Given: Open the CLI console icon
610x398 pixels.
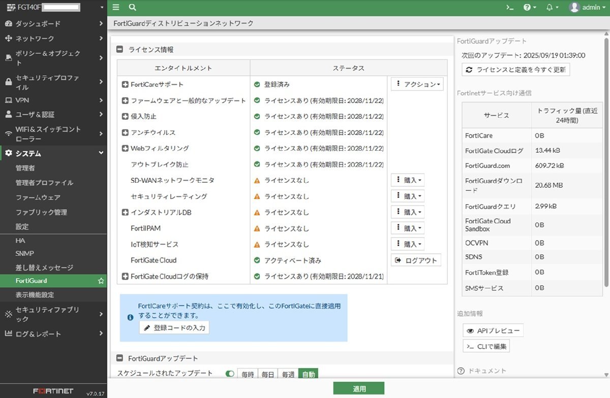Looking at the screenshot, I should (x=510, y=7).
